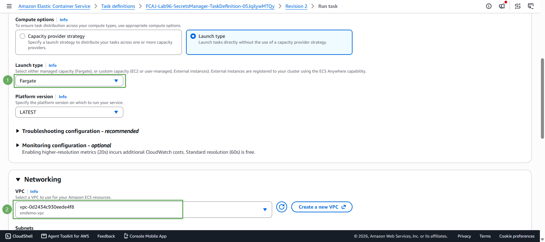
Task: Open Info link beside Platform version
Action: click(63, 97)
